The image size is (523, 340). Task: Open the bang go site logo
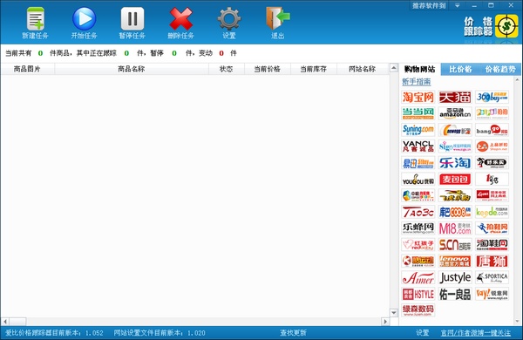(492, 130)
